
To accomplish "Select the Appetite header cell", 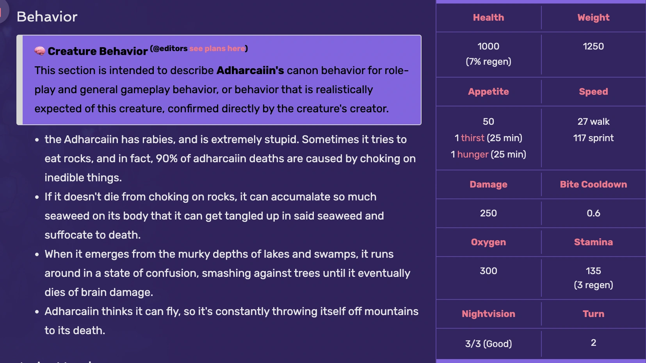I will click(488, 92).
